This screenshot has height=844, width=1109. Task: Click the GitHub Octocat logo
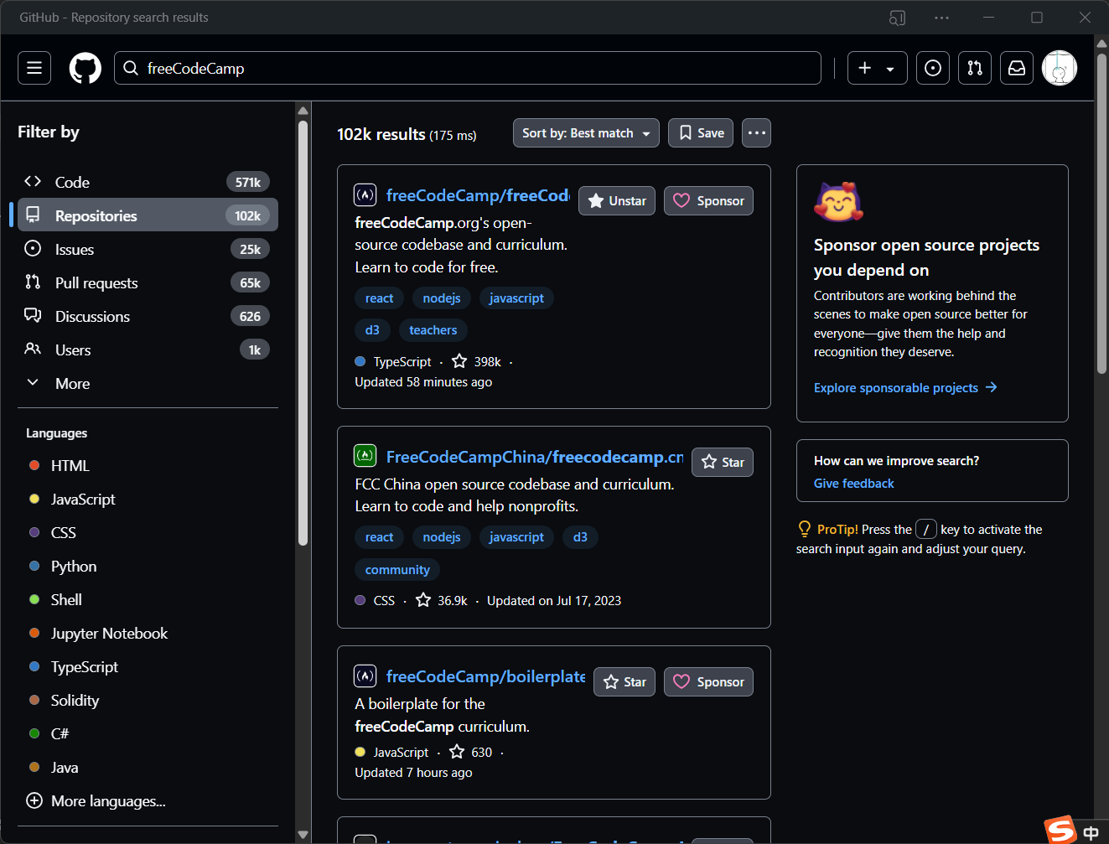point(85,68)
